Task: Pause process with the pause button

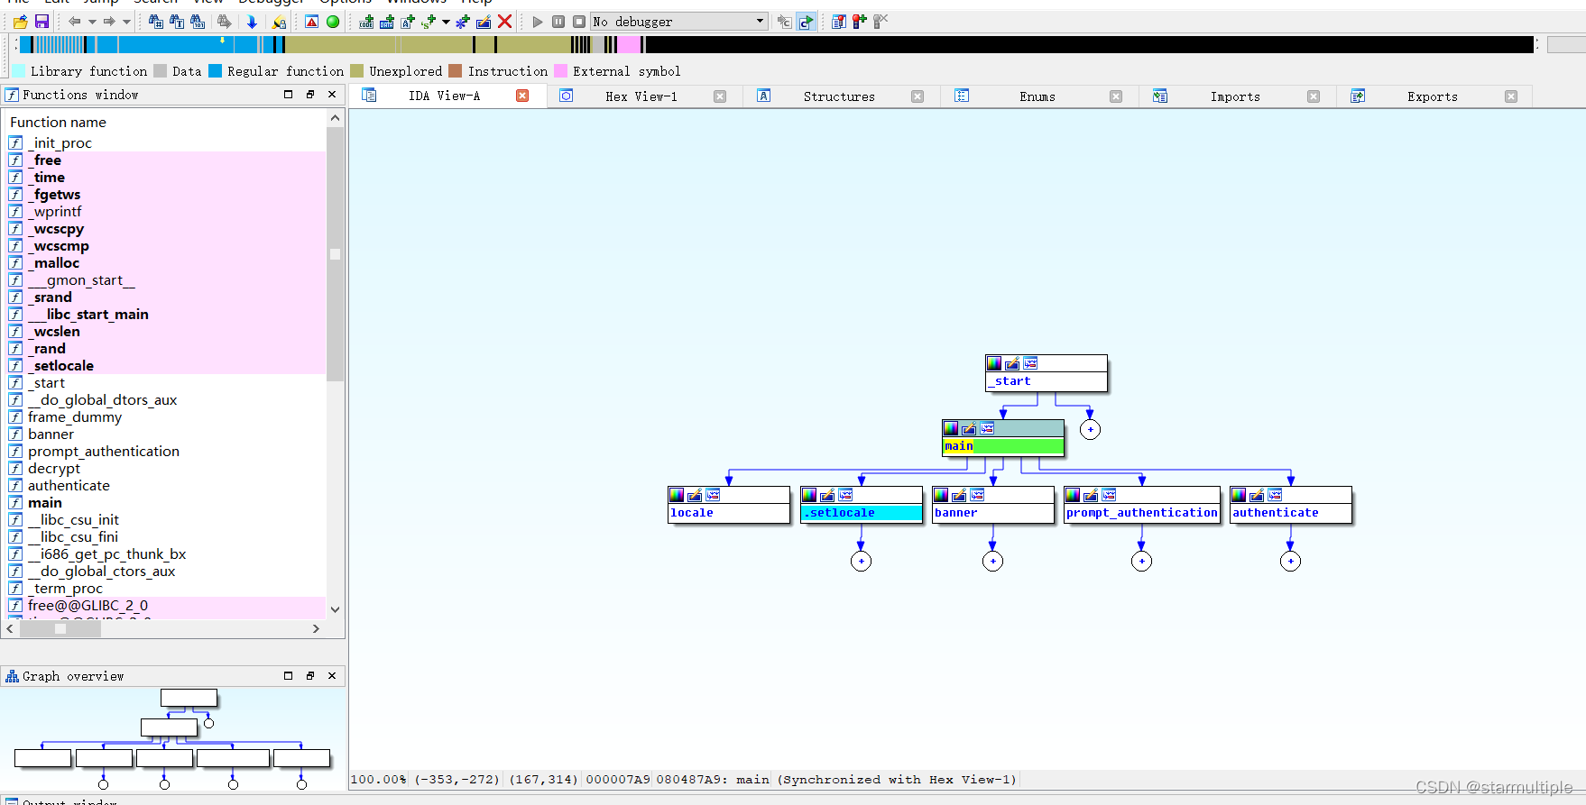Action: pos(558,22)
